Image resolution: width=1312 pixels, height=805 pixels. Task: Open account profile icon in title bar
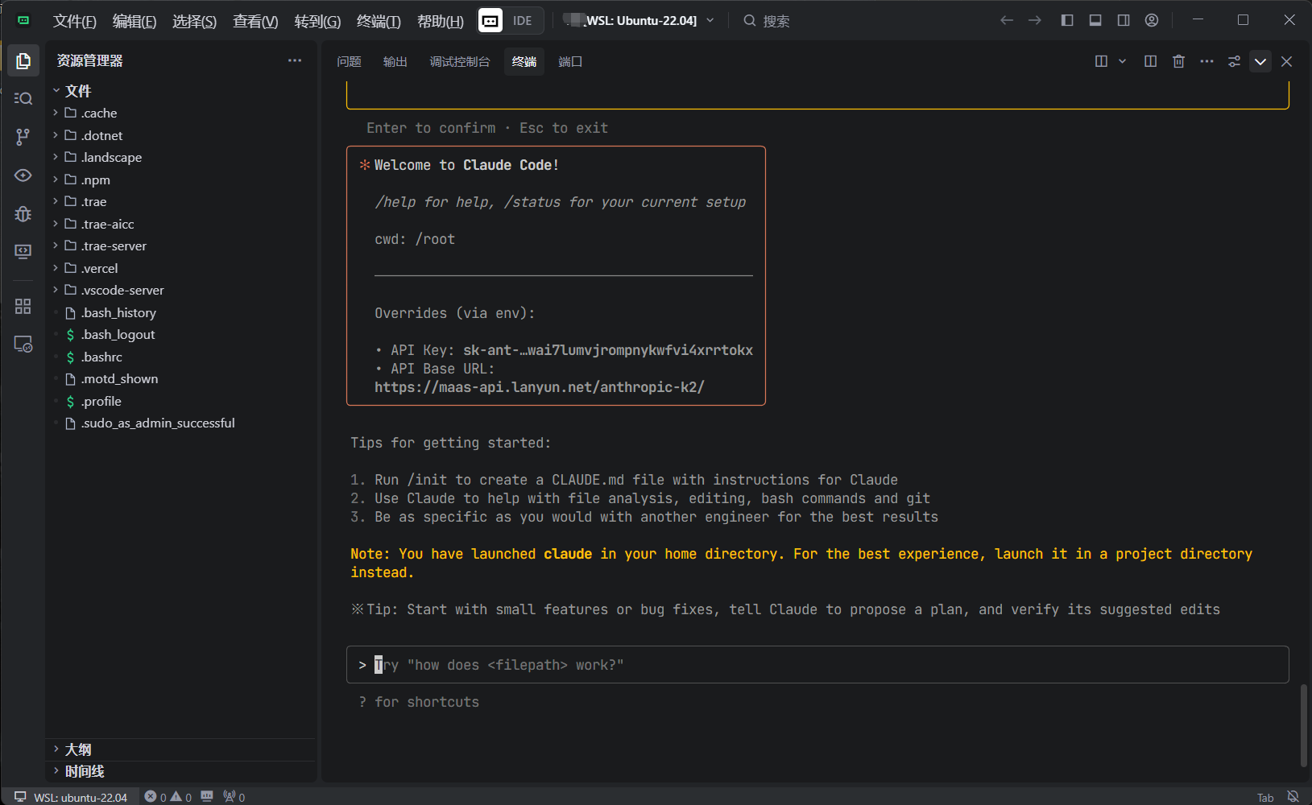(x=1152, y=20)
